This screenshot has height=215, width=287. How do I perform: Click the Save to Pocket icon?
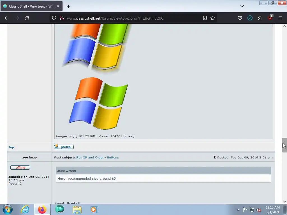point(240,18)
